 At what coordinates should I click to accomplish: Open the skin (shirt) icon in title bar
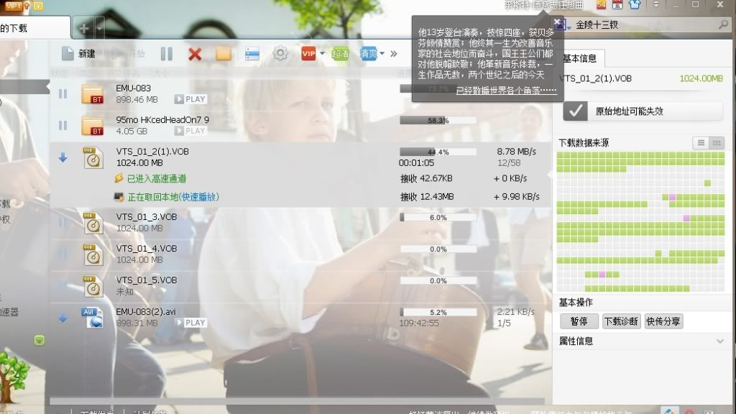click(635, 4)
